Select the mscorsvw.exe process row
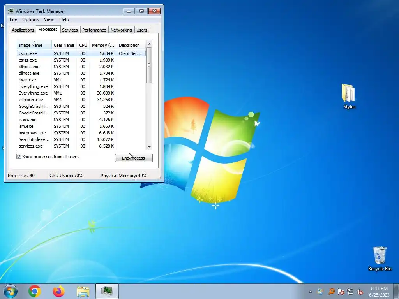Screen dimensions: 399x299 (x=81, y=133)
